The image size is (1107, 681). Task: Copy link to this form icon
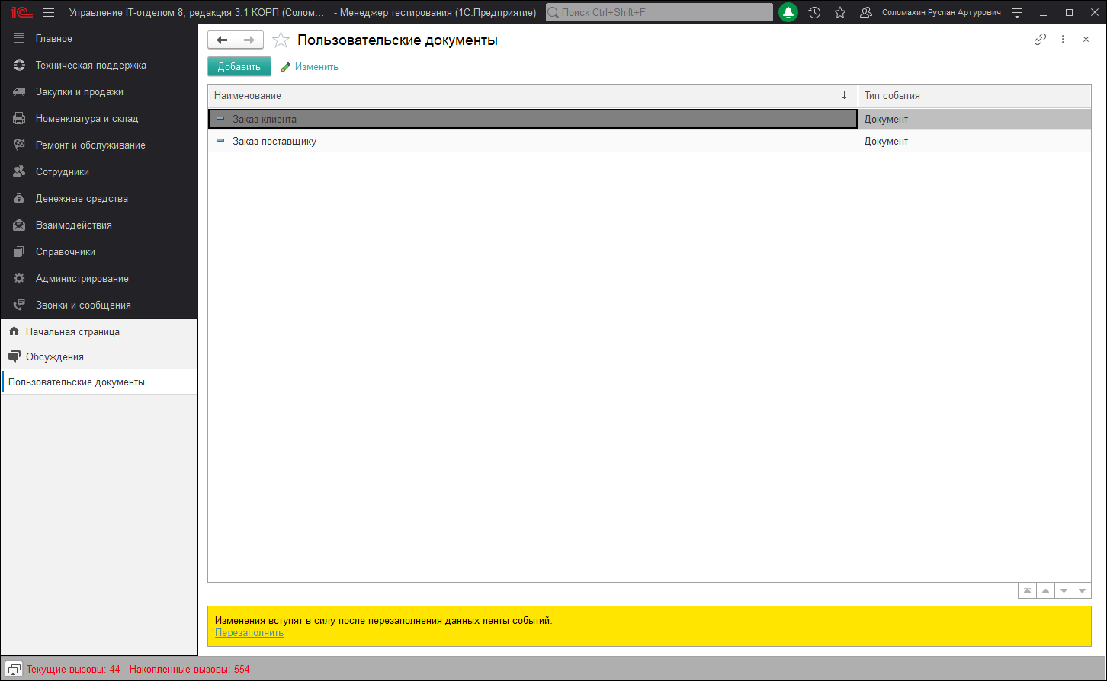click(1040, 40)
